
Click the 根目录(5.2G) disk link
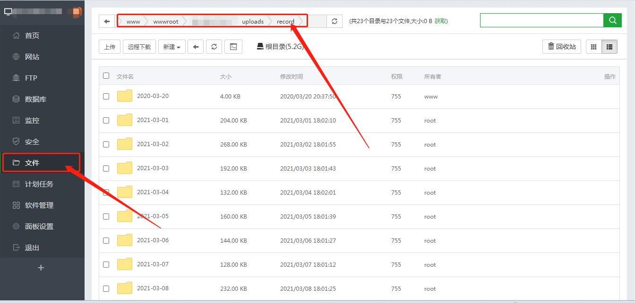click(x=280, y=47)
